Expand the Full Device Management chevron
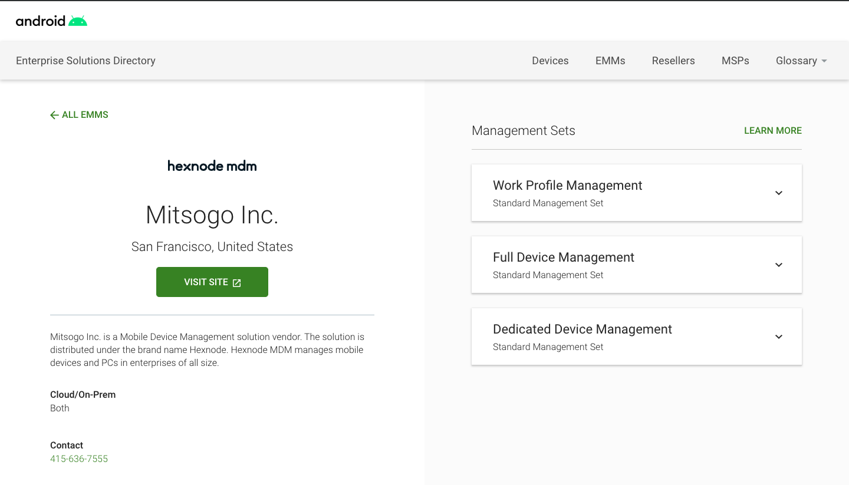Viewport: 849px width, 485px height. click(x=778, y=265)
